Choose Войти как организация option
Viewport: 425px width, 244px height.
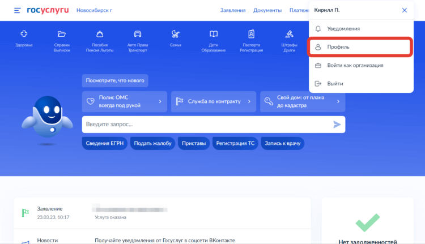pos(359,65)
